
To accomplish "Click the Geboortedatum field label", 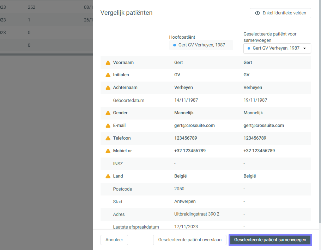I will [x=128, y=101].
